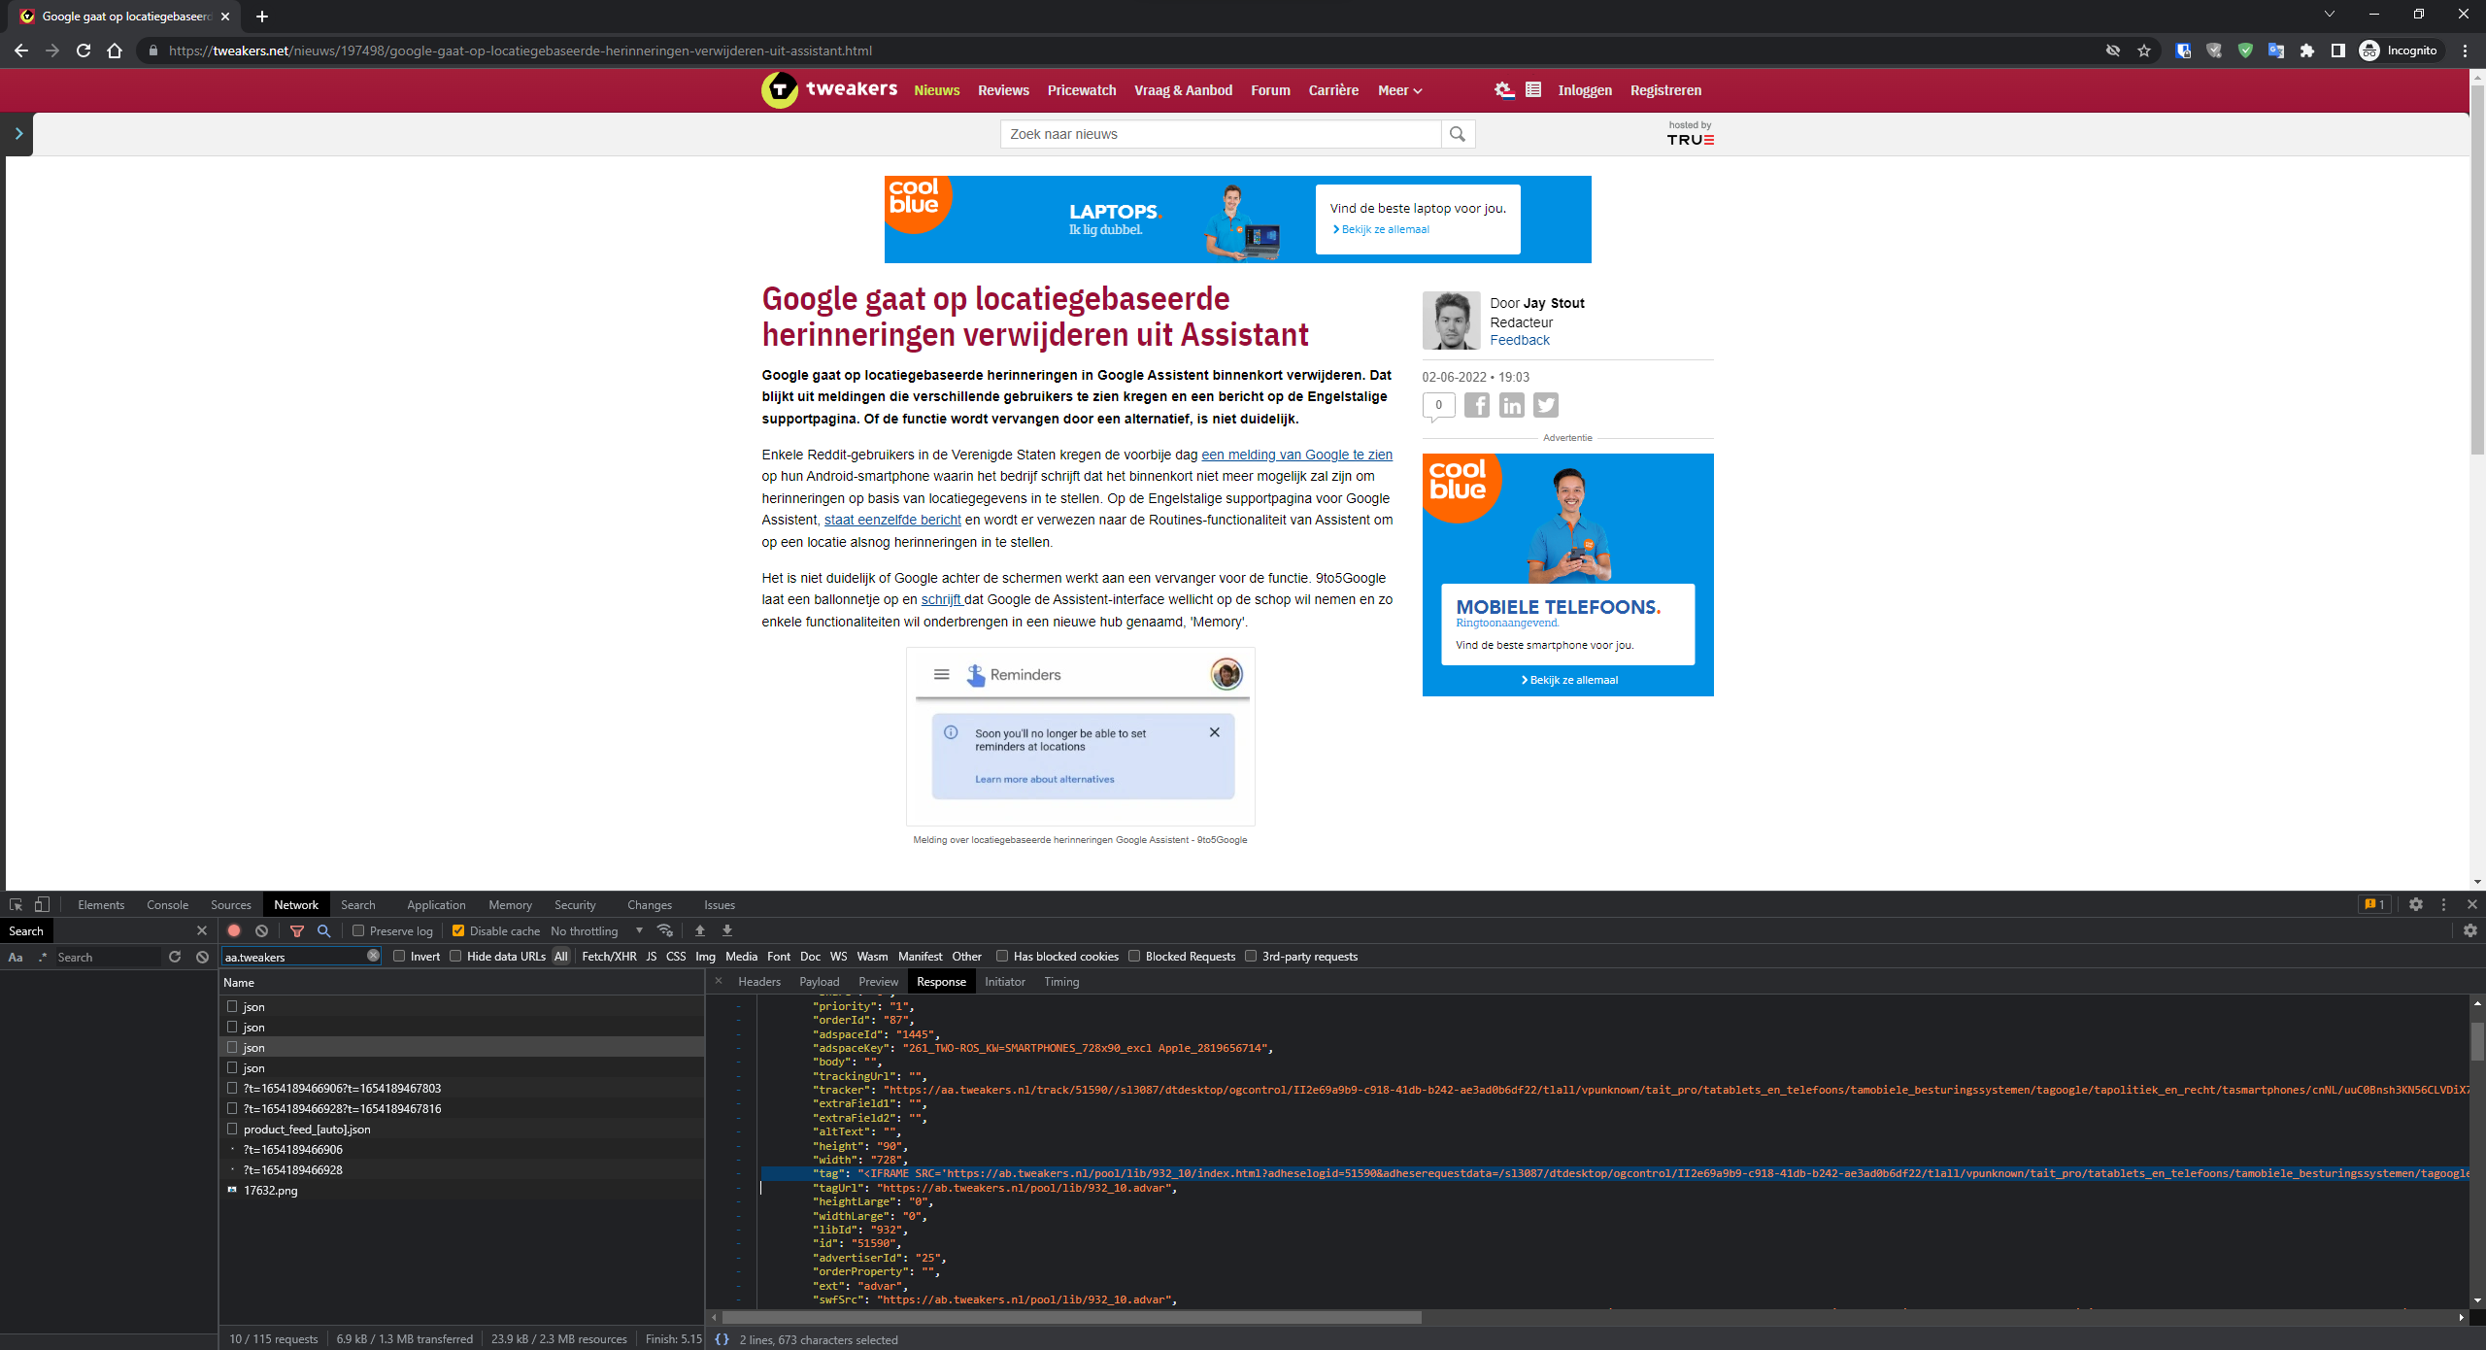Select the 17632.png request in the list
The image size is (2486, 1350).
(x=270, y=1190)
